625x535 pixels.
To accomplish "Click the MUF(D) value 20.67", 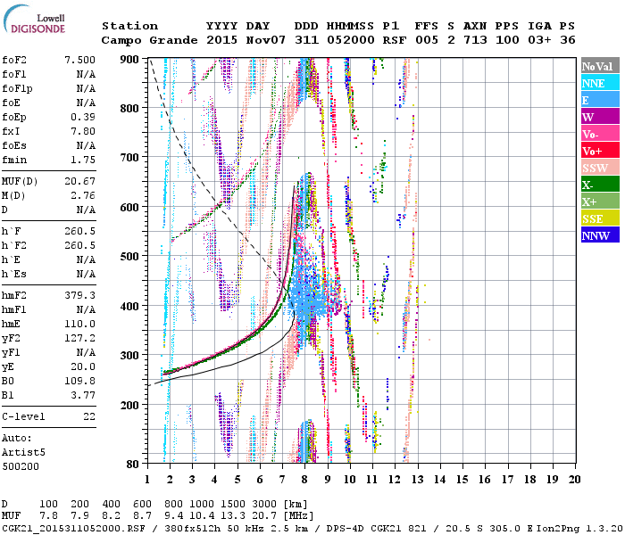I will coord(79,182).
